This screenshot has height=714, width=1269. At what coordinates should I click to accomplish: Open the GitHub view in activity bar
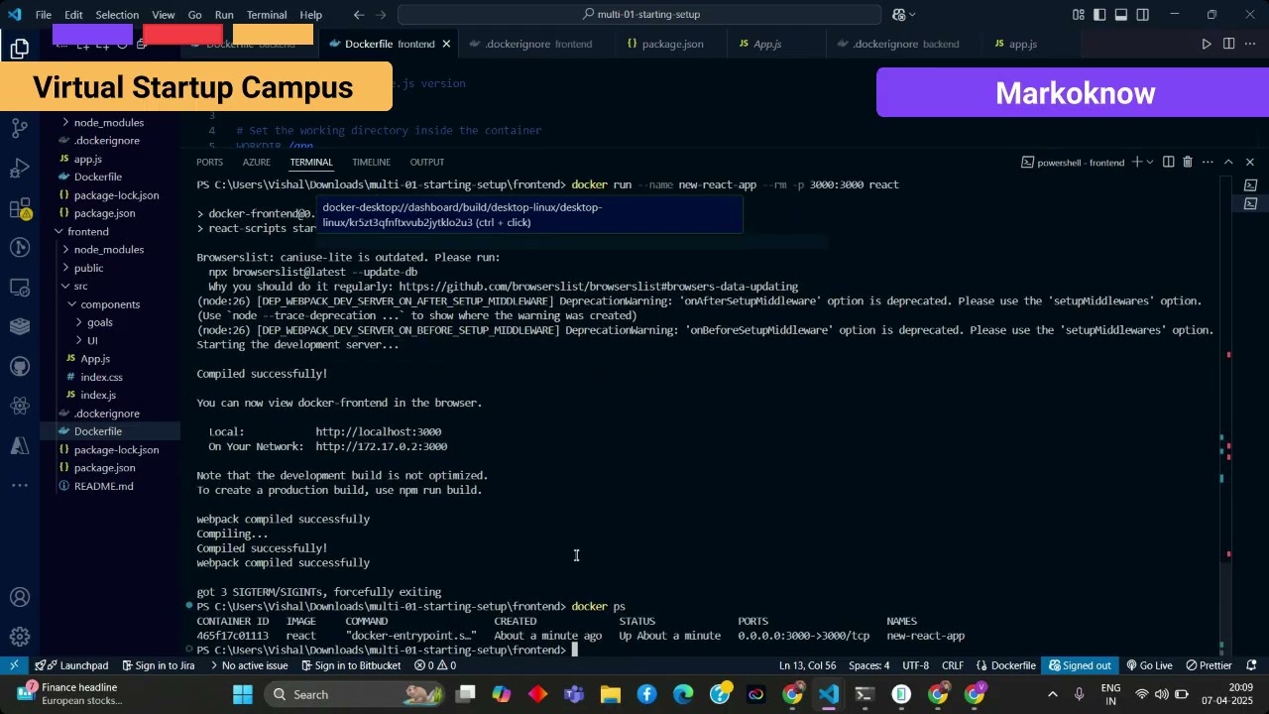[x=20, y=366]
